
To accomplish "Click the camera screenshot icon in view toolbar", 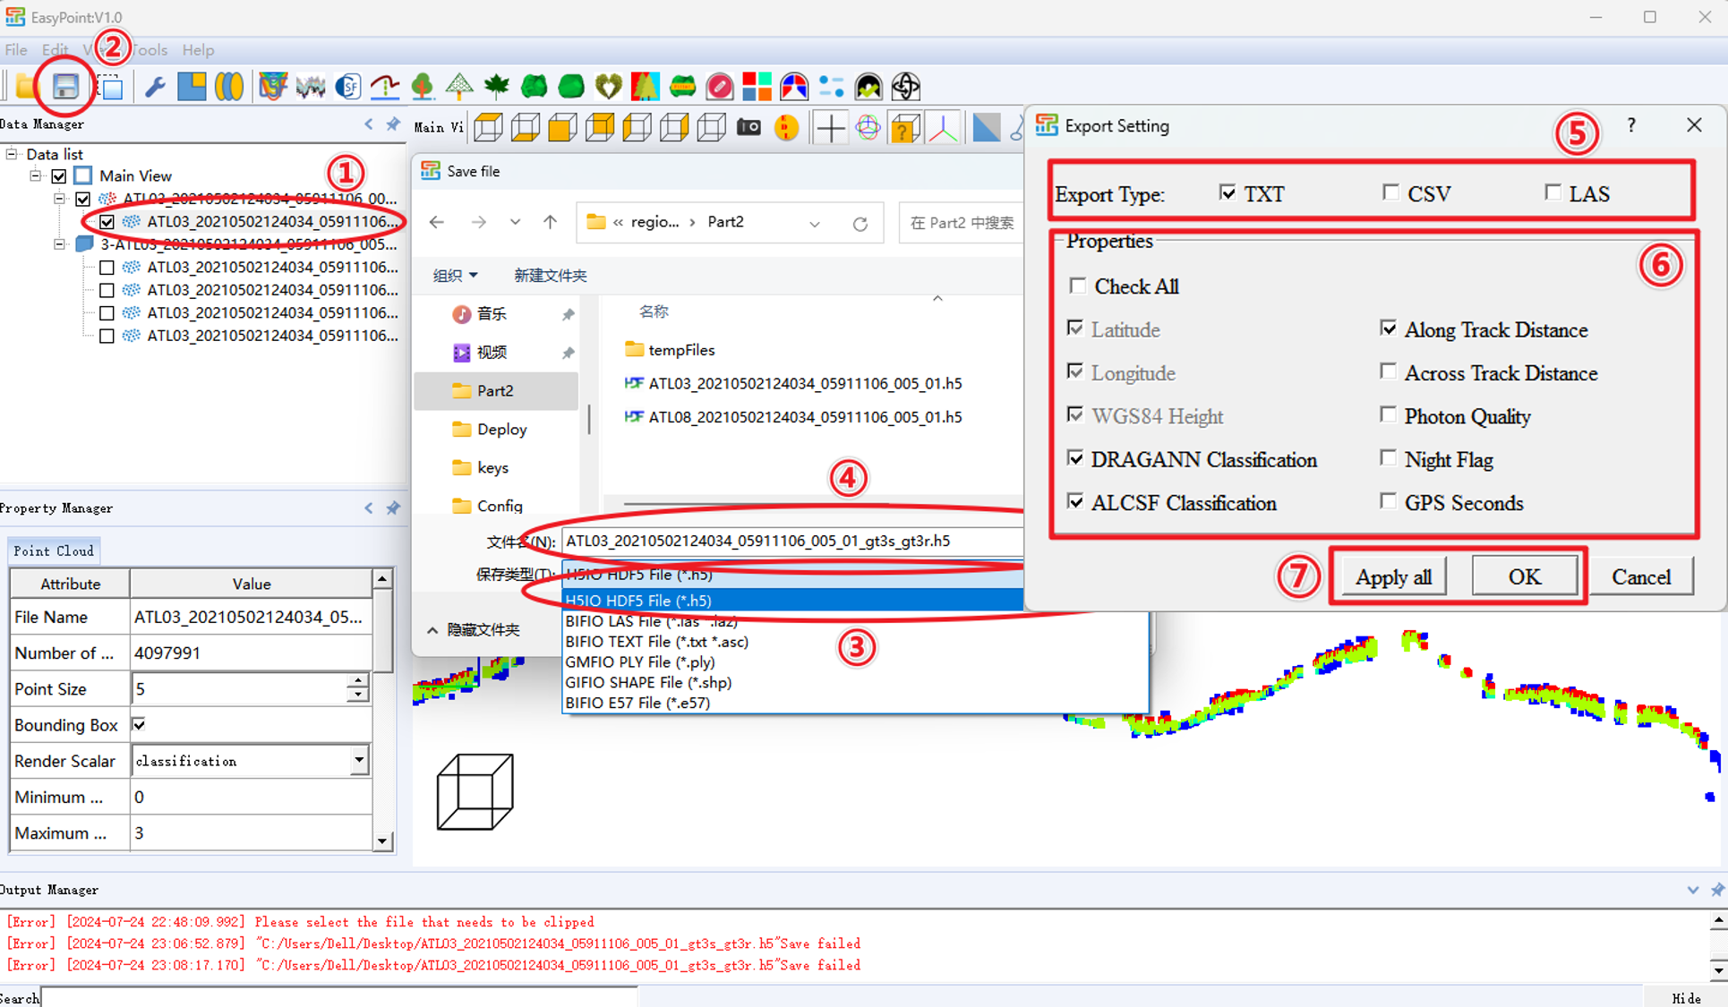I will 749,128.
